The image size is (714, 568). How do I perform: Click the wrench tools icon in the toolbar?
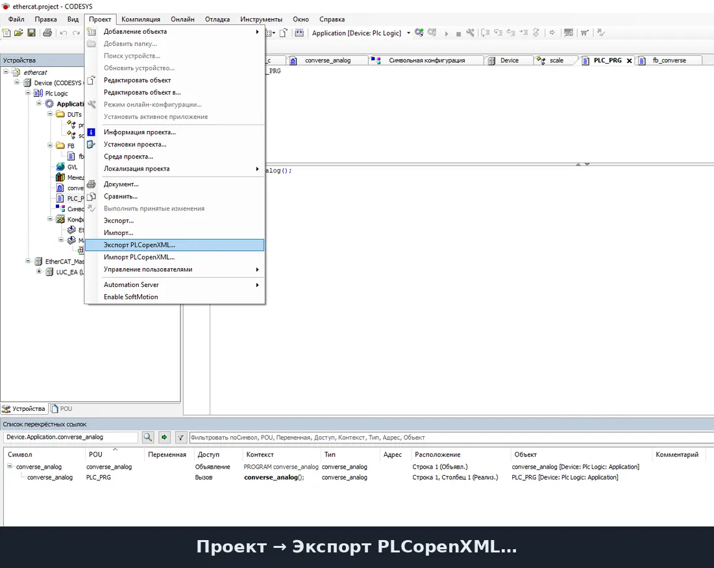tap(471, 32)
